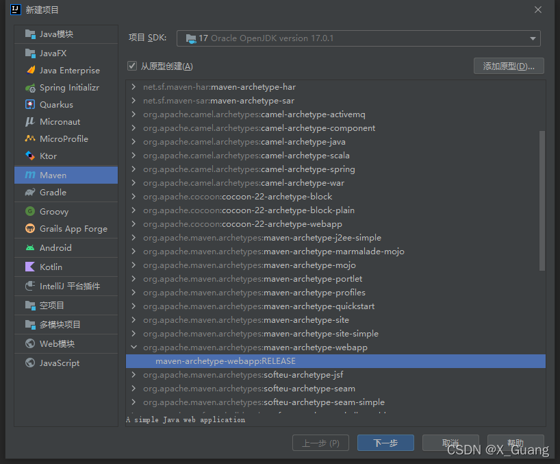The width and height of the screenshot is (560, 464).
Task: Select maven-archetype-marmalade-mojo row
Action: [335, 252]
